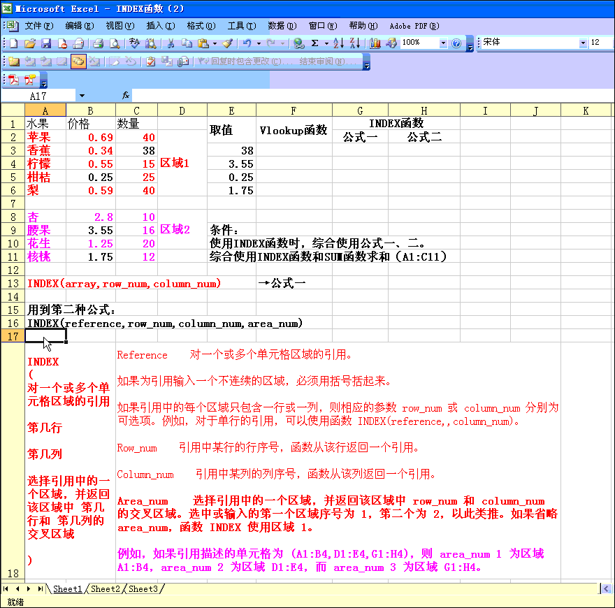Click the Save icon in toolbar

46,43
